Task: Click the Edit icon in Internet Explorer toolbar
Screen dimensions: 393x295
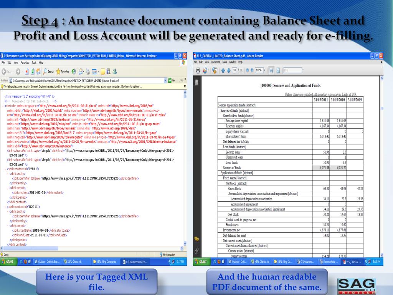Action: (94, 71)
